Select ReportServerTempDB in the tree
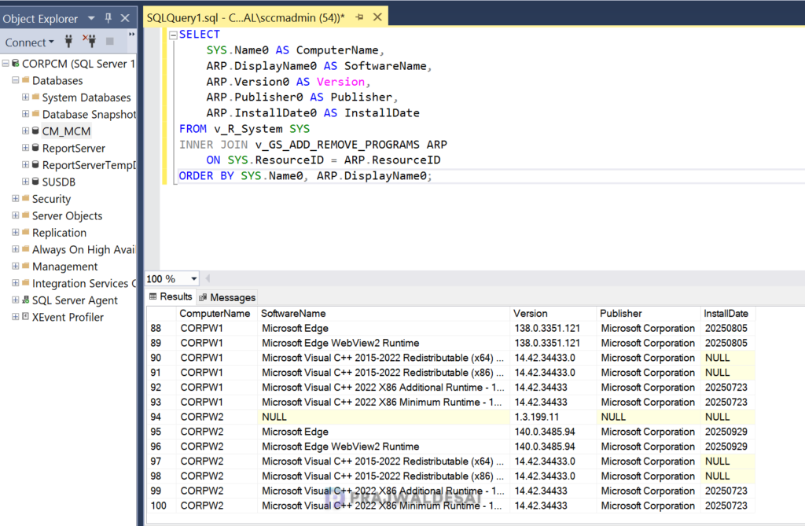 tap(89, 165)
